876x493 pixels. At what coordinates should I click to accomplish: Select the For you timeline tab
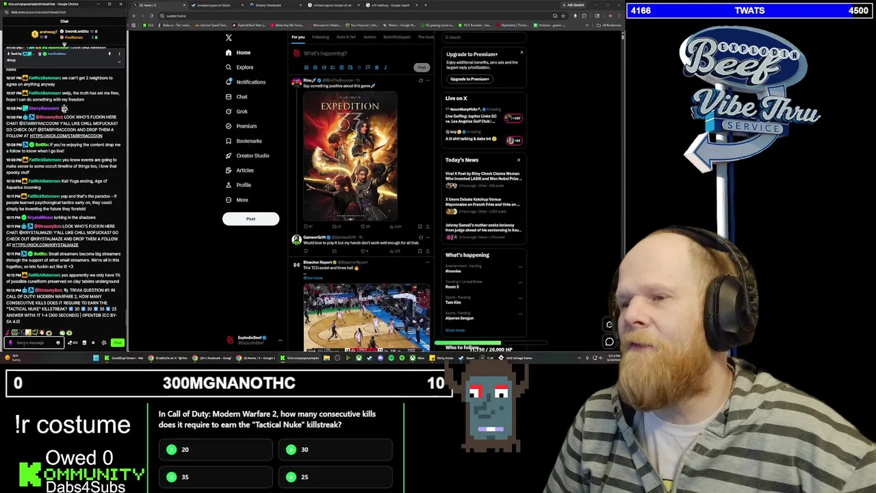coord(298,37)
